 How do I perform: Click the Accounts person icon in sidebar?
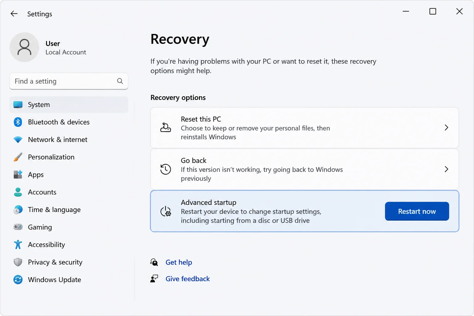[18, 192]
